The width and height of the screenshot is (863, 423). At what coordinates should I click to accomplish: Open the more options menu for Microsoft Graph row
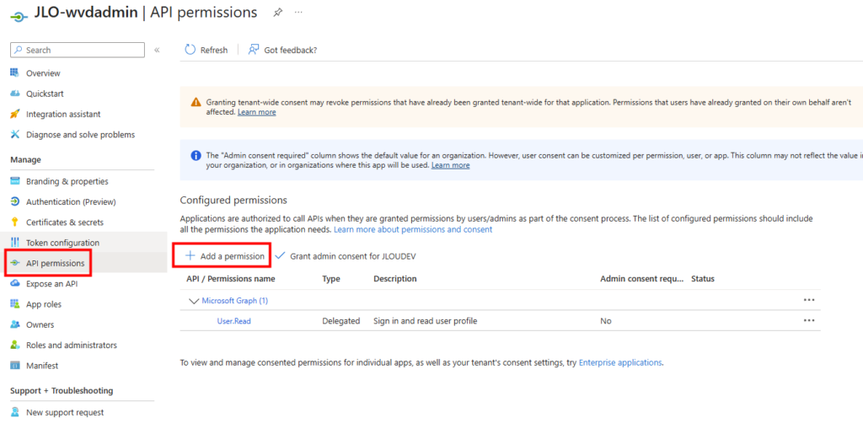tap(809, 300)
